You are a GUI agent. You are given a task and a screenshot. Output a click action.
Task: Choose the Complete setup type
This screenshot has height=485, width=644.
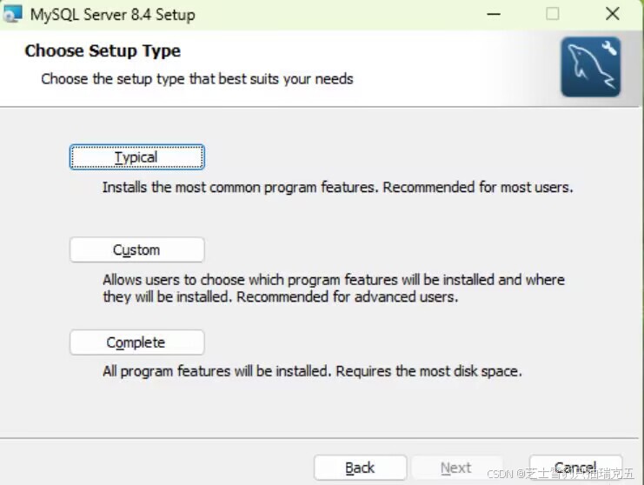pyautogui.click(x=136, y=342)
